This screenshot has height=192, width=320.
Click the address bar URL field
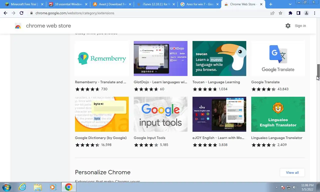[x=150, y=13]
